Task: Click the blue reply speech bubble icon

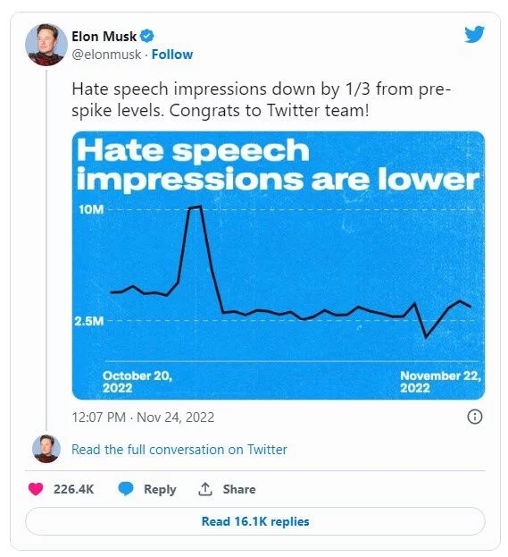Action: pos(126,489)
